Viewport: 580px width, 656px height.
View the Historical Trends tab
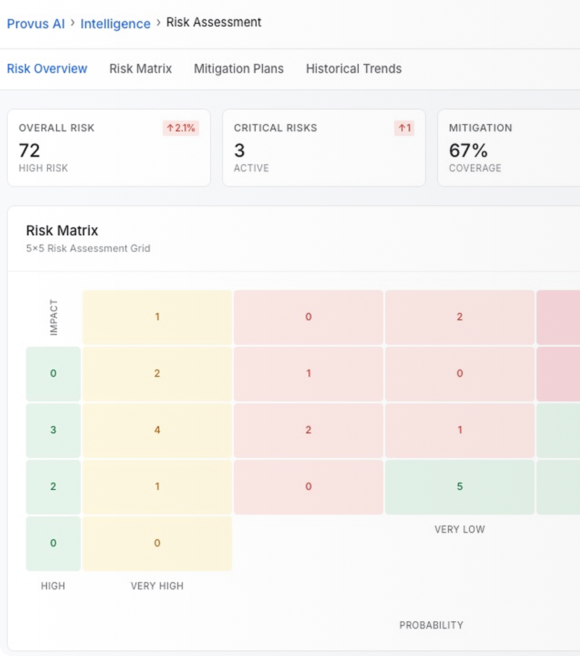click(x=353, y=69)
